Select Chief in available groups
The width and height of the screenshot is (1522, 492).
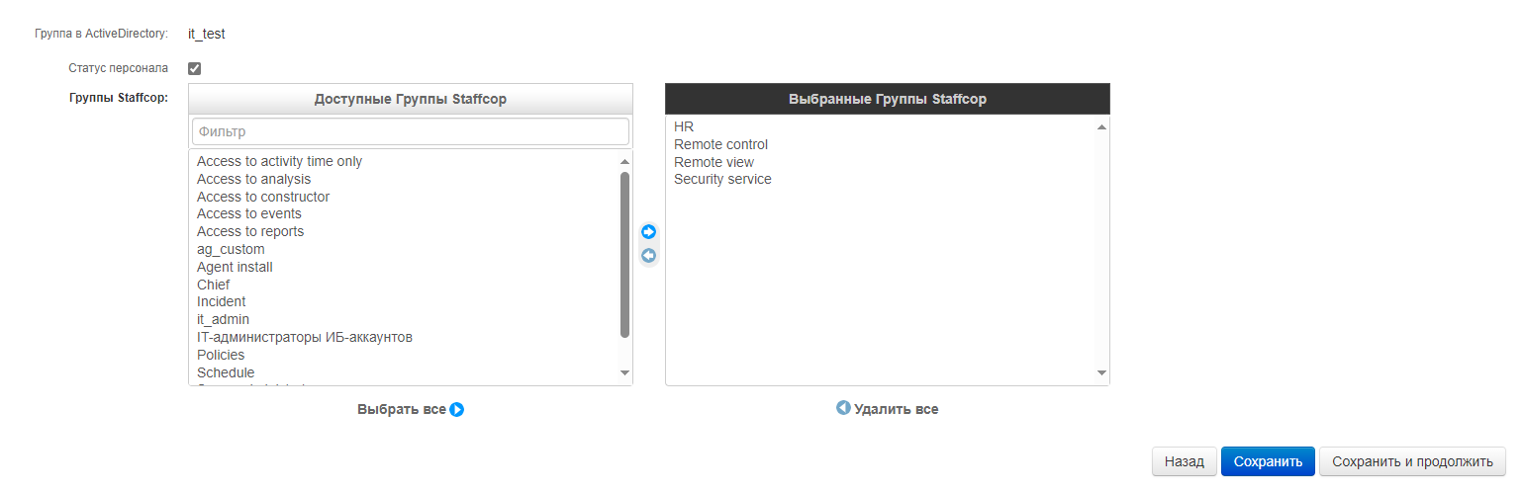(x=404, y=285)
